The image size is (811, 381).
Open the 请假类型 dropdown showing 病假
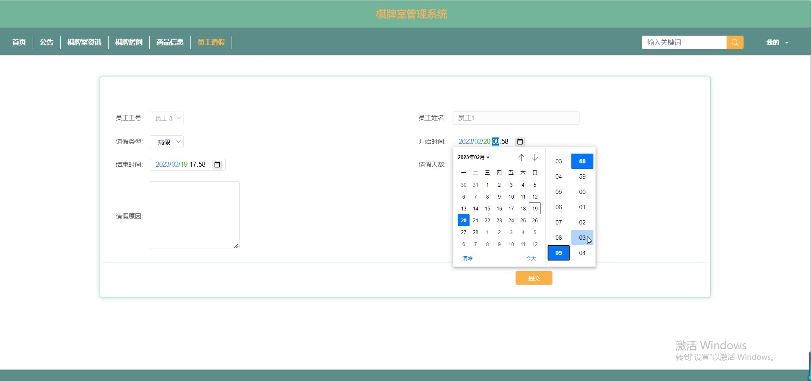coord(167,142)
